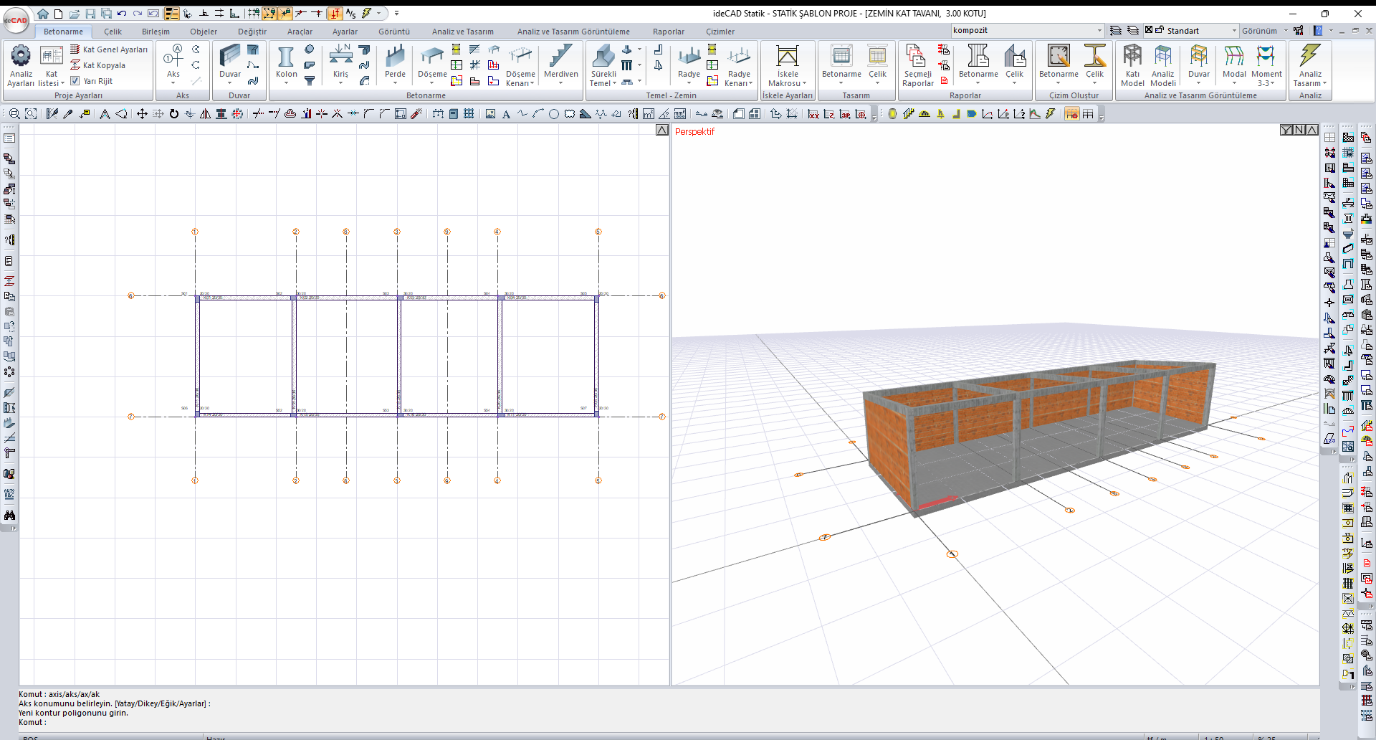Insert a picture with the image icon
The image size is (1376, 740).
[490, 114]
